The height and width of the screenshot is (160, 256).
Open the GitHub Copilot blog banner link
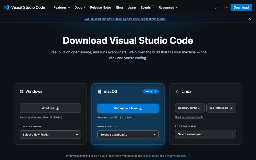pyautogui.click(x=125, y=19)
